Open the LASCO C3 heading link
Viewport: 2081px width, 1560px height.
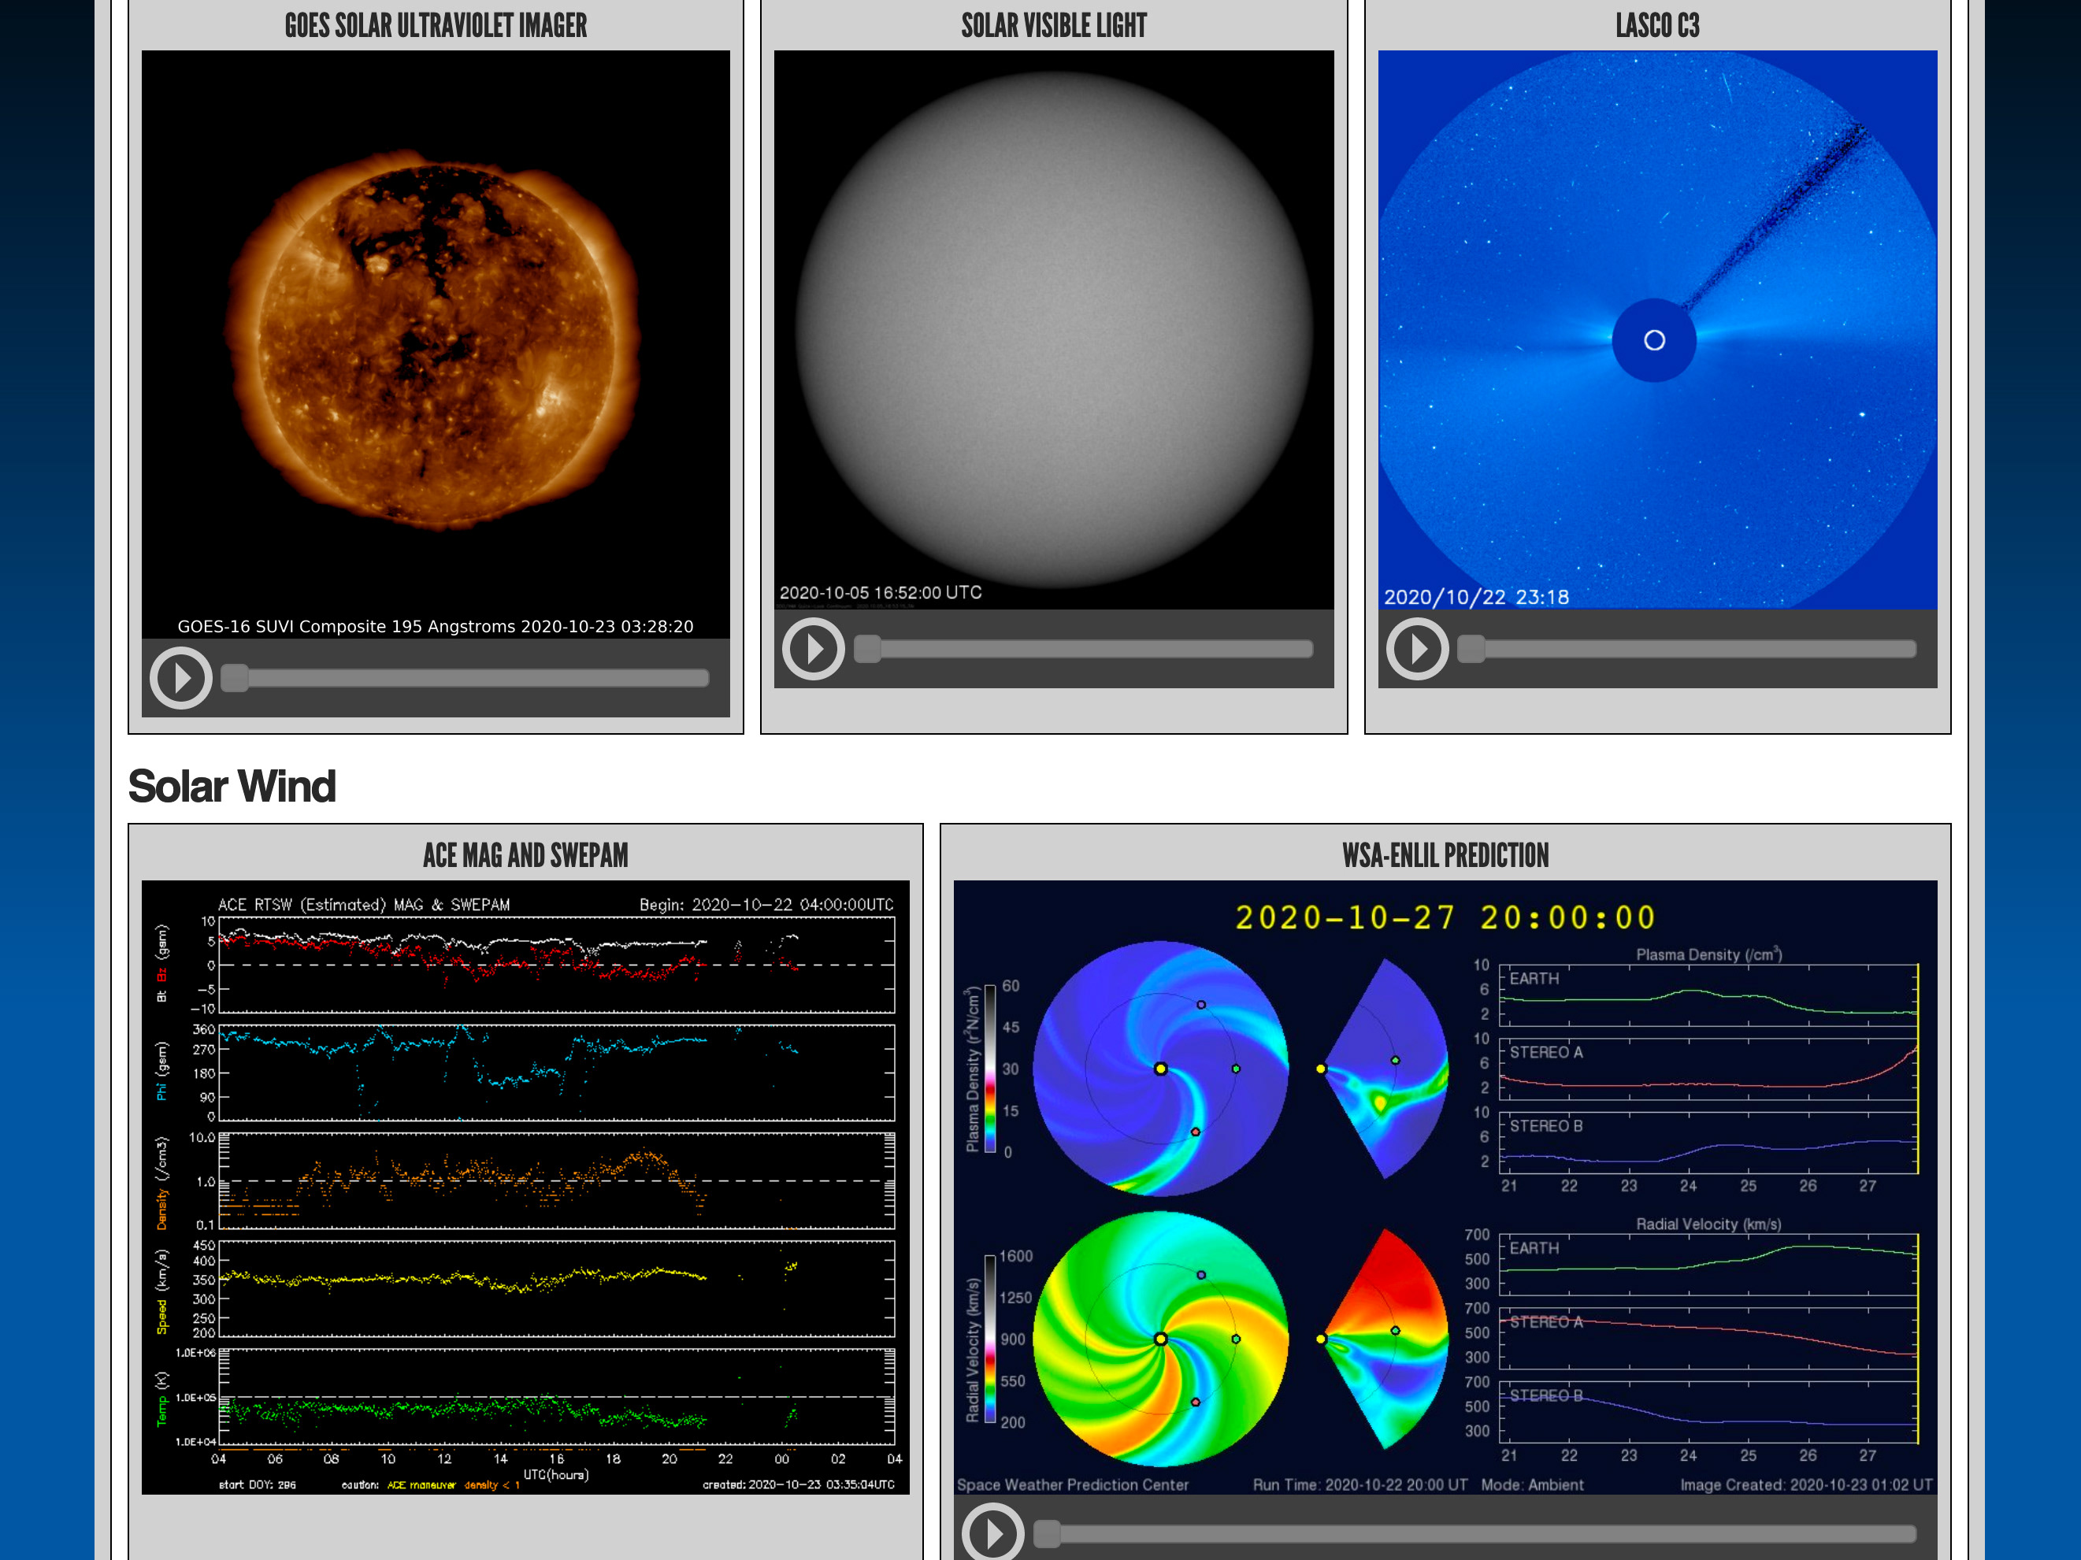pos(1656,25)
